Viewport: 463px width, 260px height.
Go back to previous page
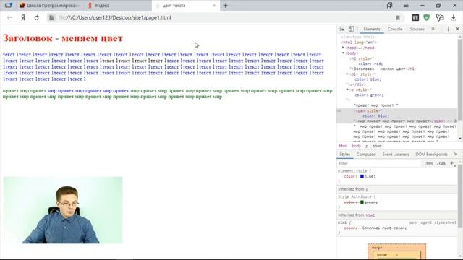[9, 17]
